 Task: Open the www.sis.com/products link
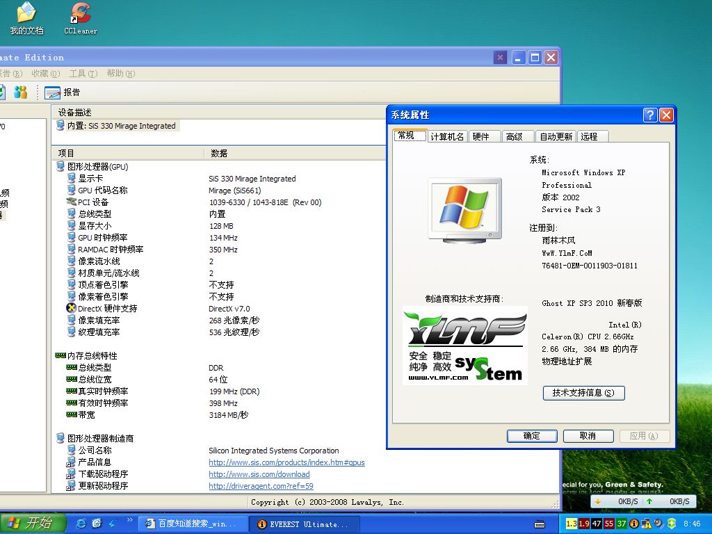click(x=286, y=462)
